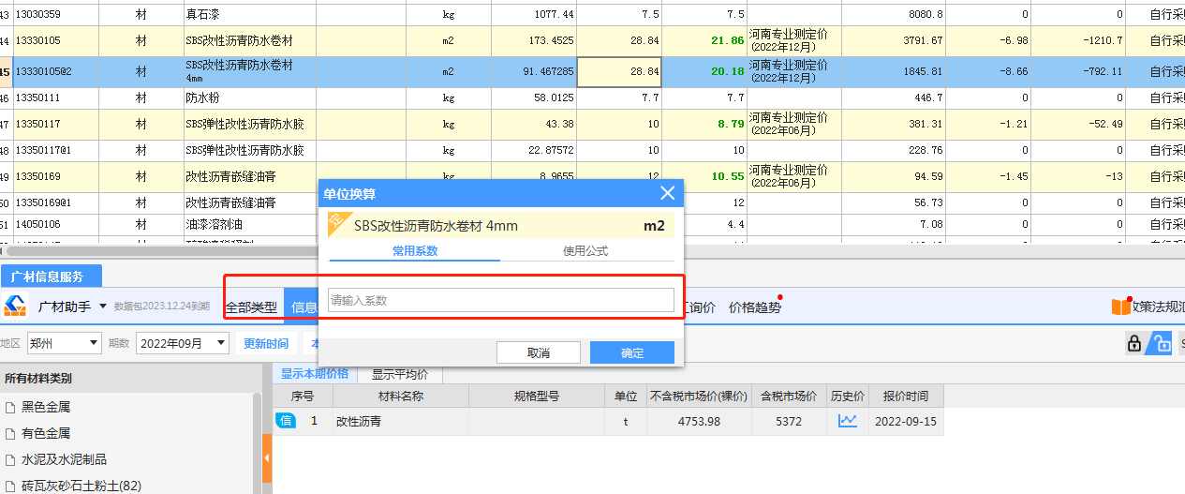Viewport: 1185px width, 494px height.
Task: Click the blue unlocked lock icon
Action: point(1160,343)
